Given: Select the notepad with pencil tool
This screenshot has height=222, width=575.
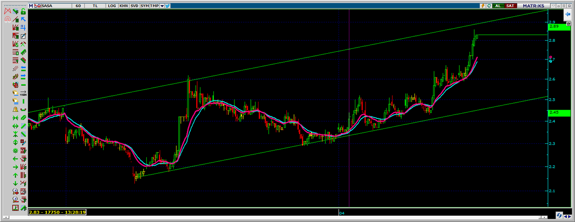Looking at the screenshot, I should (23, 36).
